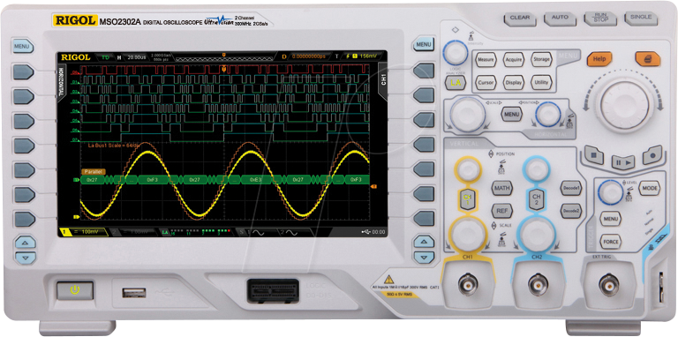Viewport: 678px width, 337px height.
Task: Toggle the RUN/STOP button
Action: coord(600,19)
